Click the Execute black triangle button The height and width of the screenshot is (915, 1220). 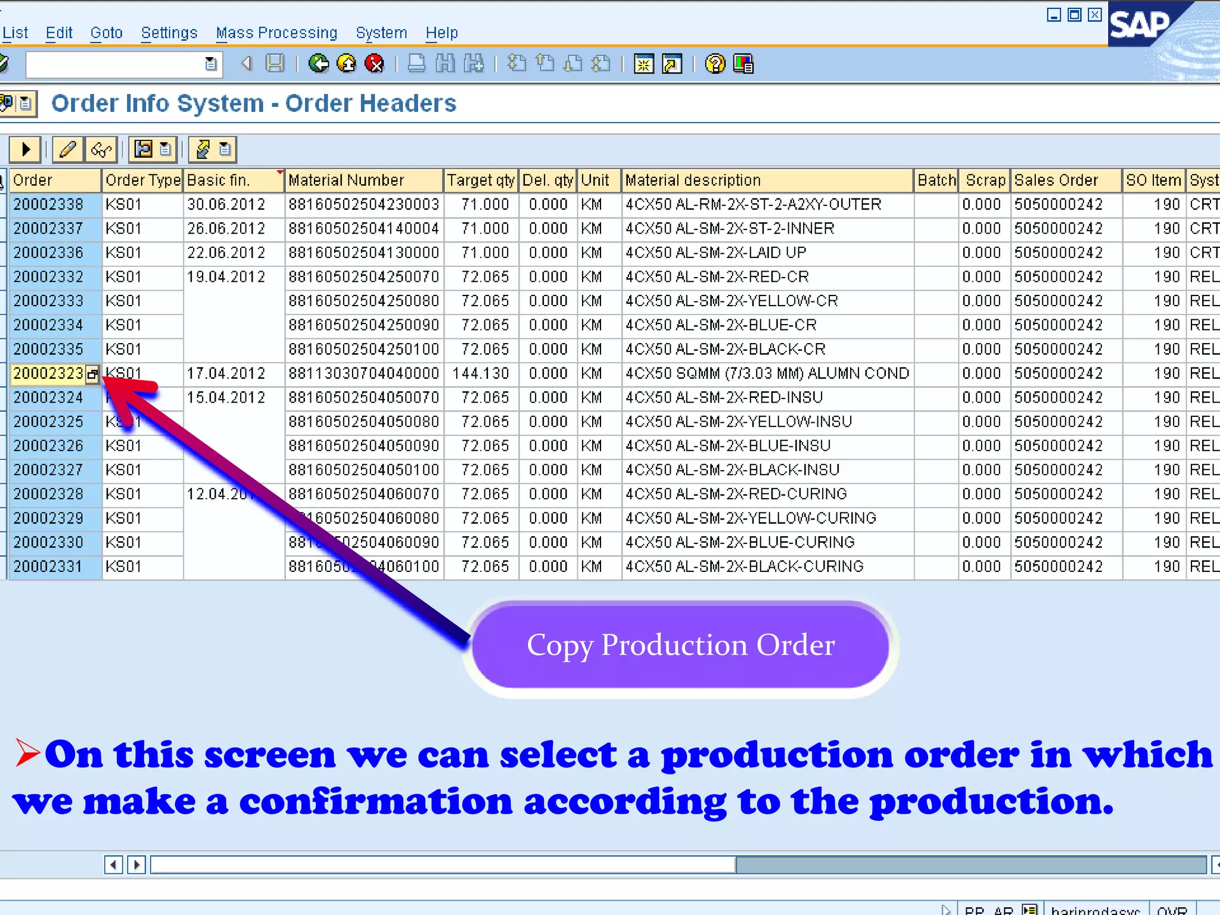coord(25,149)
